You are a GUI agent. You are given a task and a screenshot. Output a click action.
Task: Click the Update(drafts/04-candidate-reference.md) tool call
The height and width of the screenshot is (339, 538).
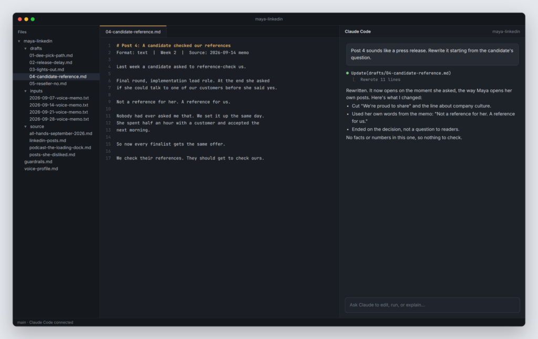401,73
